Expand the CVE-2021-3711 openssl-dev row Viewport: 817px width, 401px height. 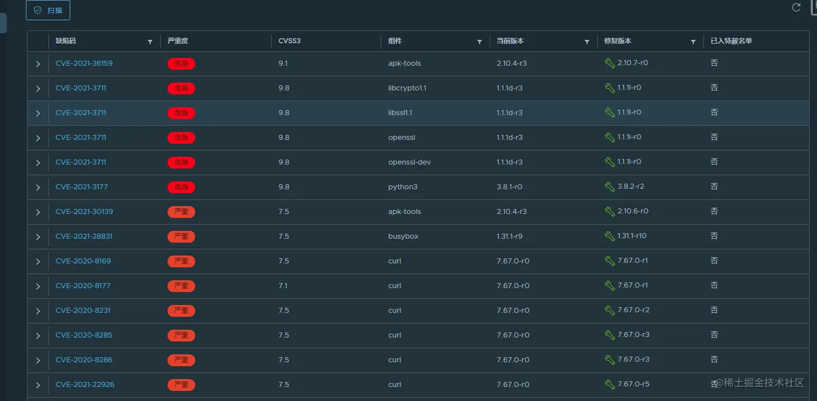tap(38, 163)
